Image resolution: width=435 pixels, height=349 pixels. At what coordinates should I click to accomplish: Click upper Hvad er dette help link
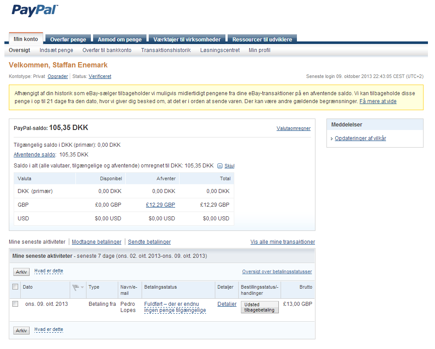[49, 271]
